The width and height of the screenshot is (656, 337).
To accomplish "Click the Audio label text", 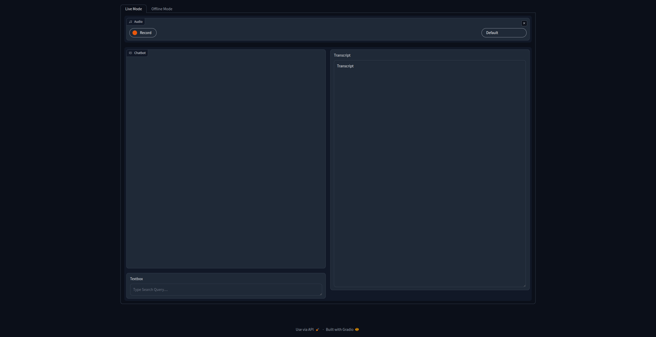I will point(138,22).
